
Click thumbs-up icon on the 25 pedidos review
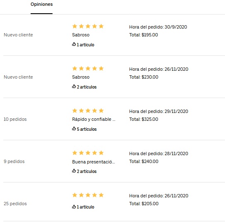(x=74, y=206)
